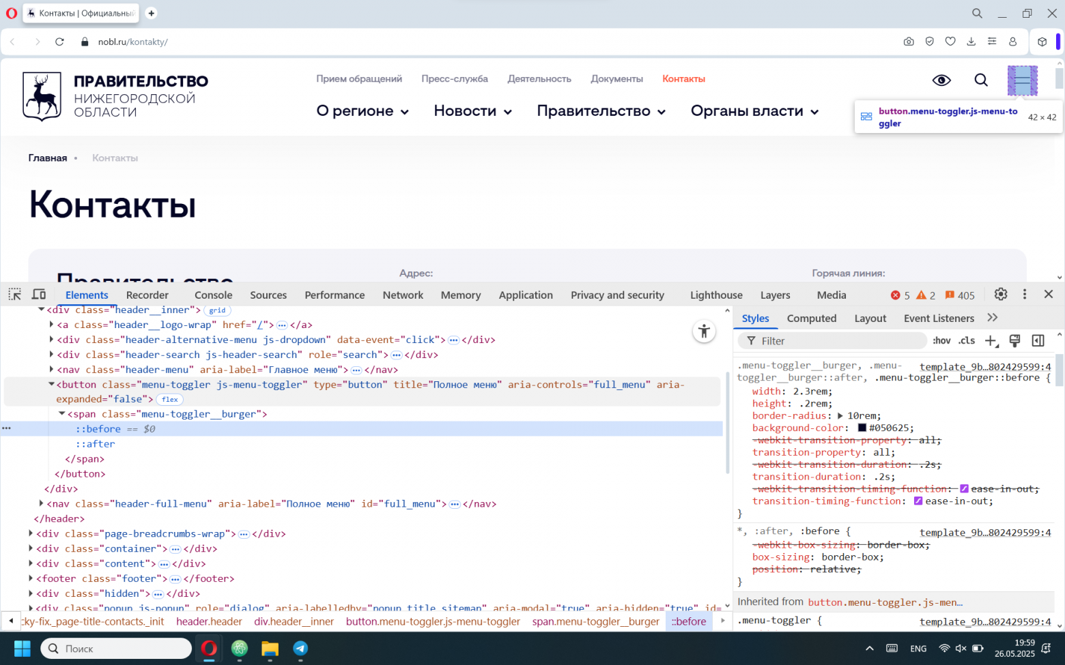Open the Network panel in DevTools
This screenshot has height=665, width=1065.
403,295
